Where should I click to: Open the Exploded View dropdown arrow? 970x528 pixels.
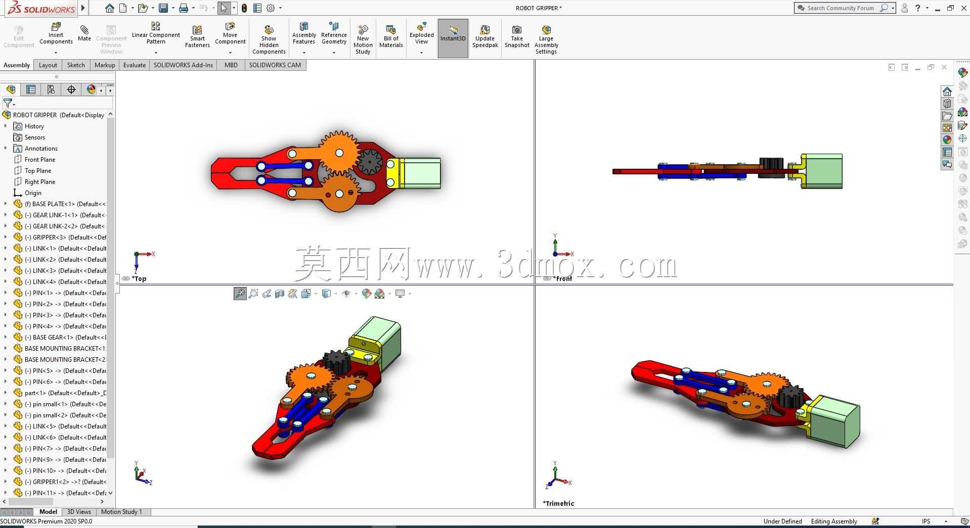point(422,53)
